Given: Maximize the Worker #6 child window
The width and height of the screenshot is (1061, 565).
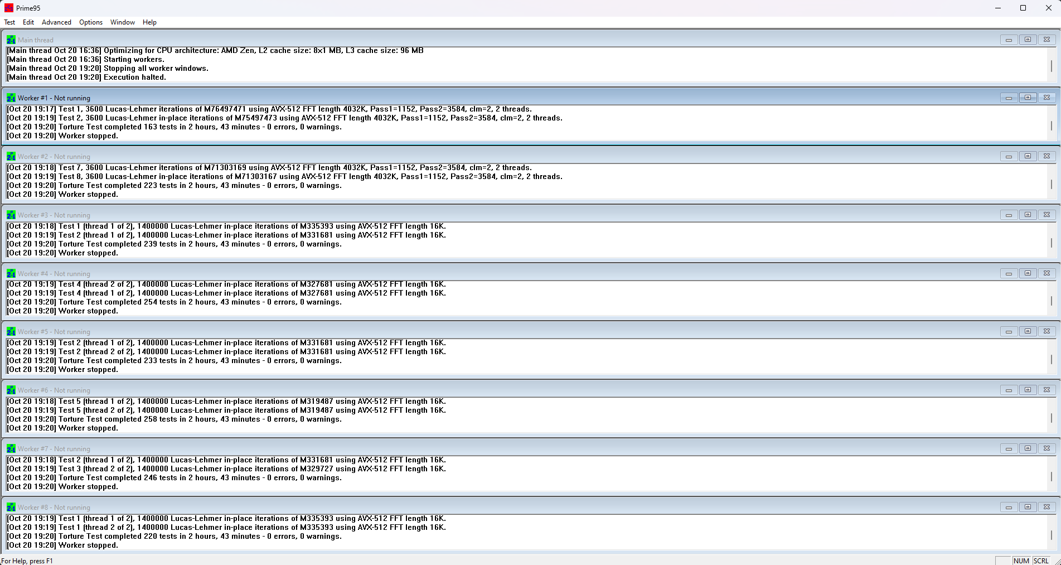Looking at the screenshot, I should point(1028,390).
